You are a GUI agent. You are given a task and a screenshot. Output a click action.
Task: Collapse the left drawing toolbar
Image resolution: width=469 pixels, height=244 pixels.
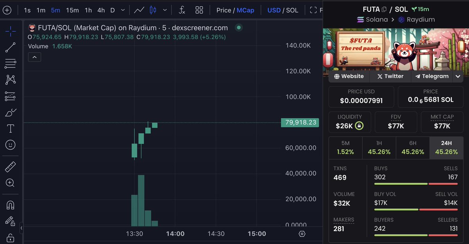tap(21, 228)
